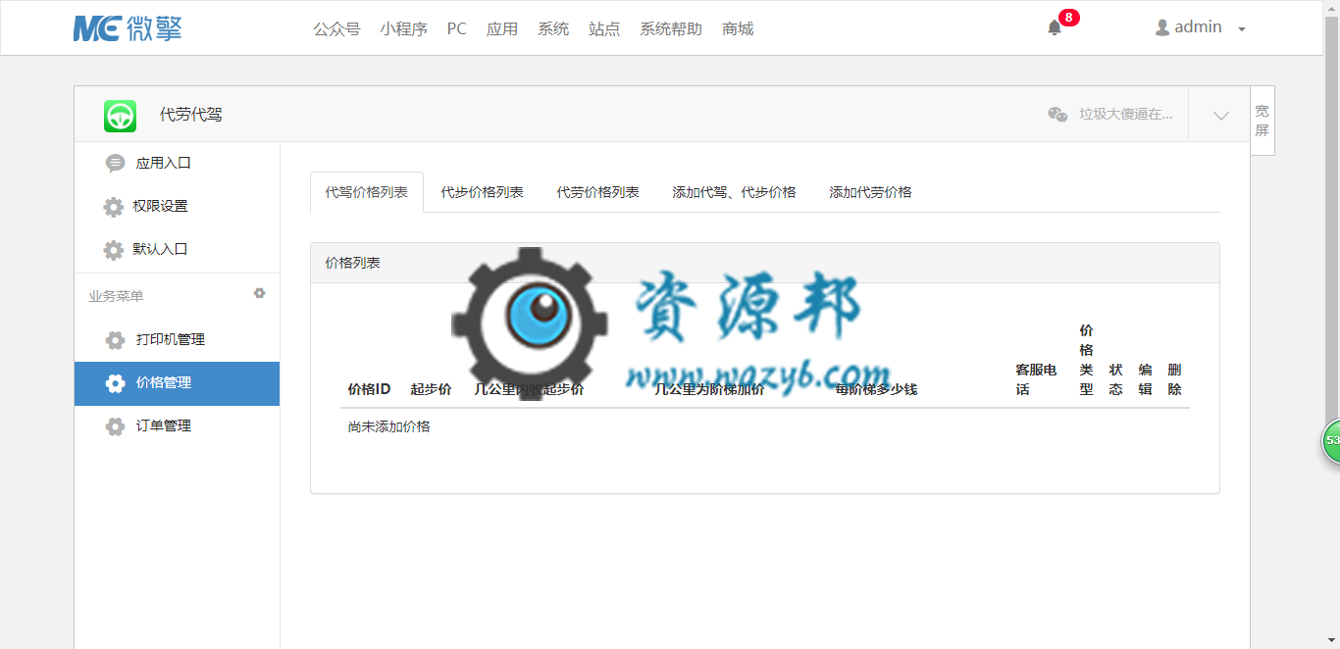Open the 商城 menu
The height and width of the screenshot is (649, 1340).
pyautogui.click(x=737, y=28)
